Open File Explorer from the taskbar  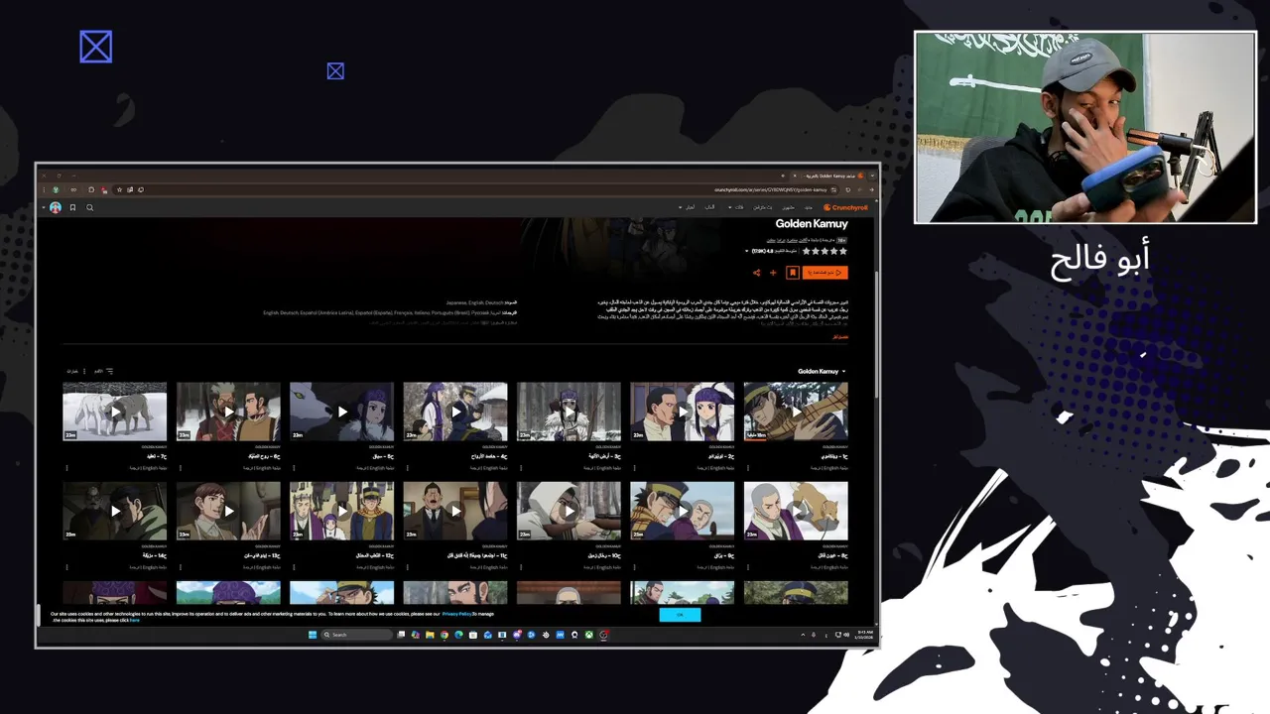point(430,635)
